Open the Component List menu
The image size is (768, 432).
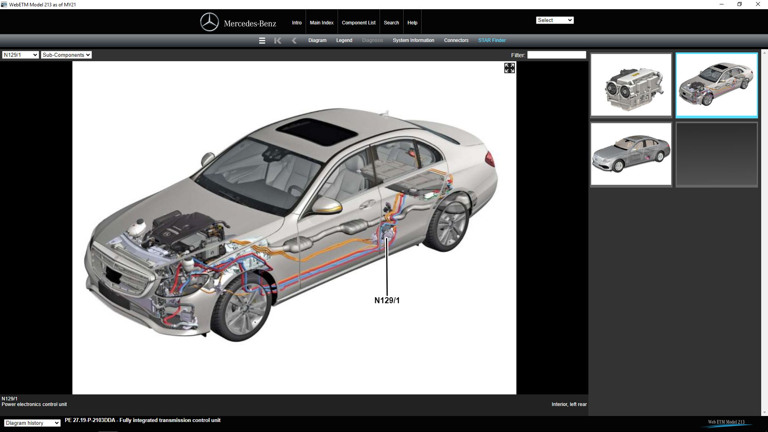(x=358, y=23)
